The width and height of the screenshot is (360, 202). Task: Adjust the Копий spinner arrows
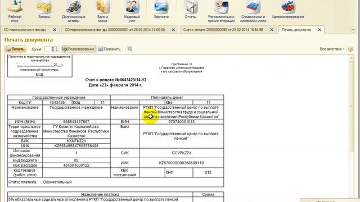click(57, 49)
